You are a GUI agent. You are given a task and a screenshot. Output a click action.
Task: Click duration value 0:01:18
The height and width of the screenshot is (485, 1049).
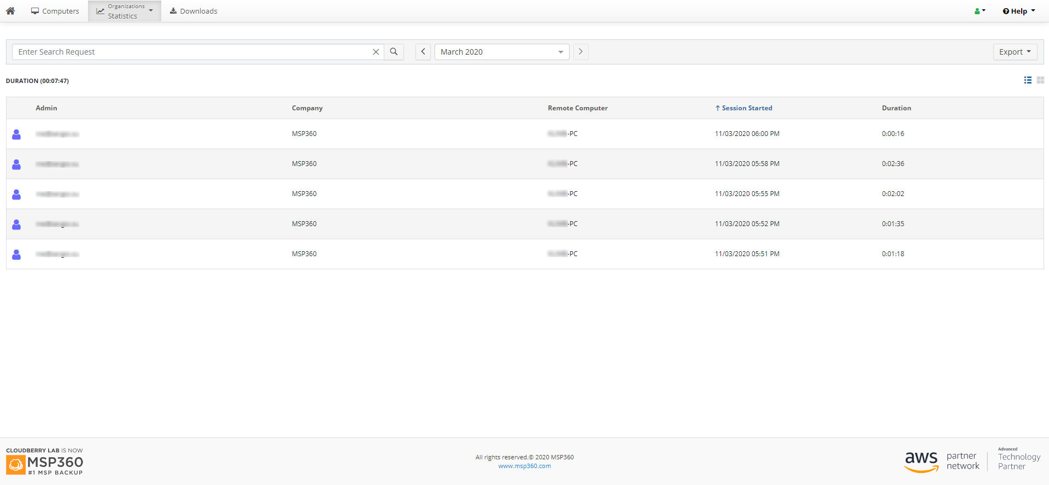893,254
